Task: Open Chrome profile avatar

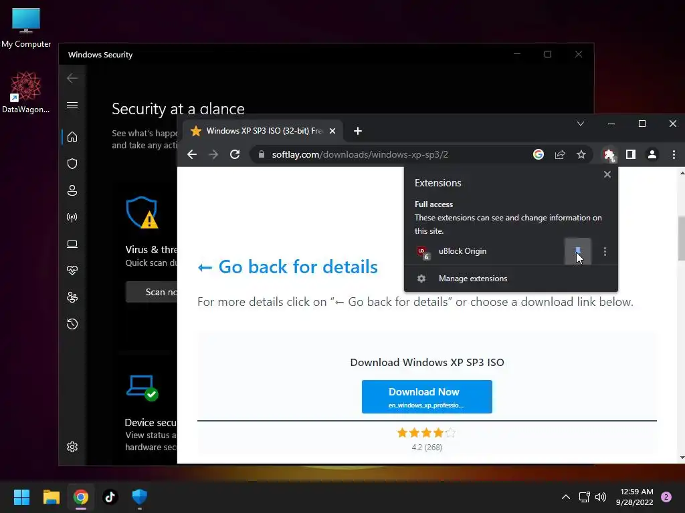Action: pyautogui.click(x=652, y=154)
